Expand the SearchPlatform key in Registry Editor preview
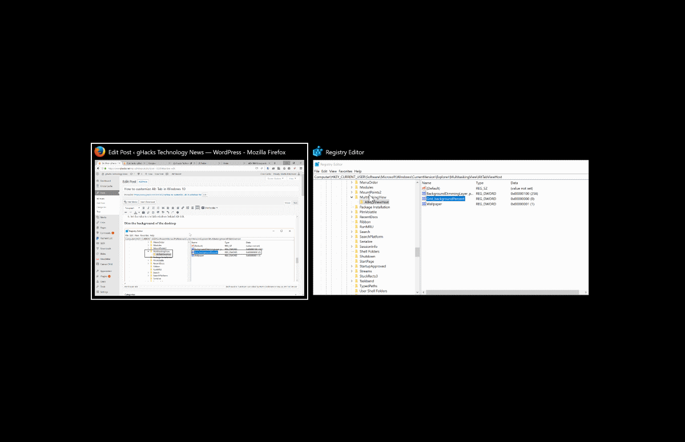Image resolution: width=685 pixels, height=442 pixels. [x=352, y=236]
